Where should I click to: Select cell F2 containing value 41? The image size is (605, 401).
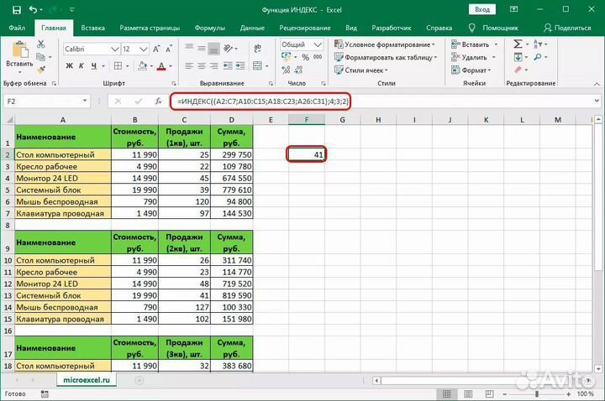click(306, 154)
